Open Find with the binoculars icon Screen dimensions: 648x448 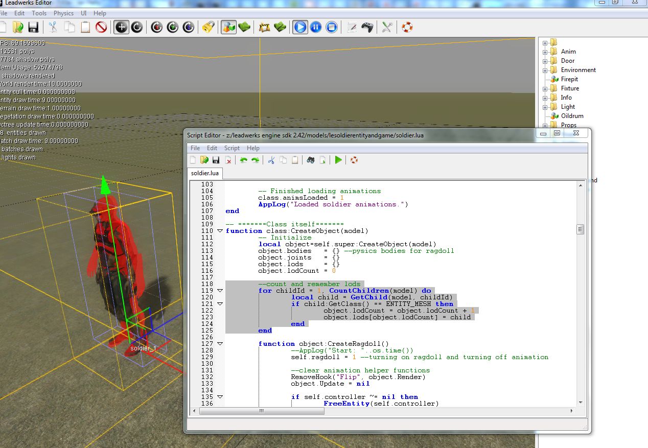pyautogui.click(x=312, y=160)
